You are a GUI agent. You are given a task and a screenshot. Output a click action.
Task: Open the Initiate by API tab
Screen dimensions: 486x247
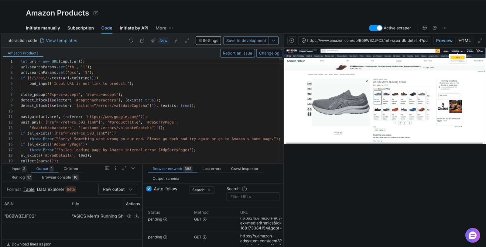(134, 28)
